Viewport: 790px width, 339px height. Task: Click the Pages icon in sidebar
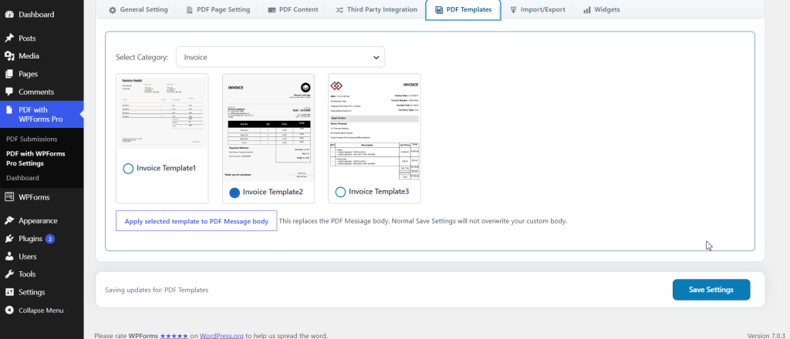[x=9, y=74]
